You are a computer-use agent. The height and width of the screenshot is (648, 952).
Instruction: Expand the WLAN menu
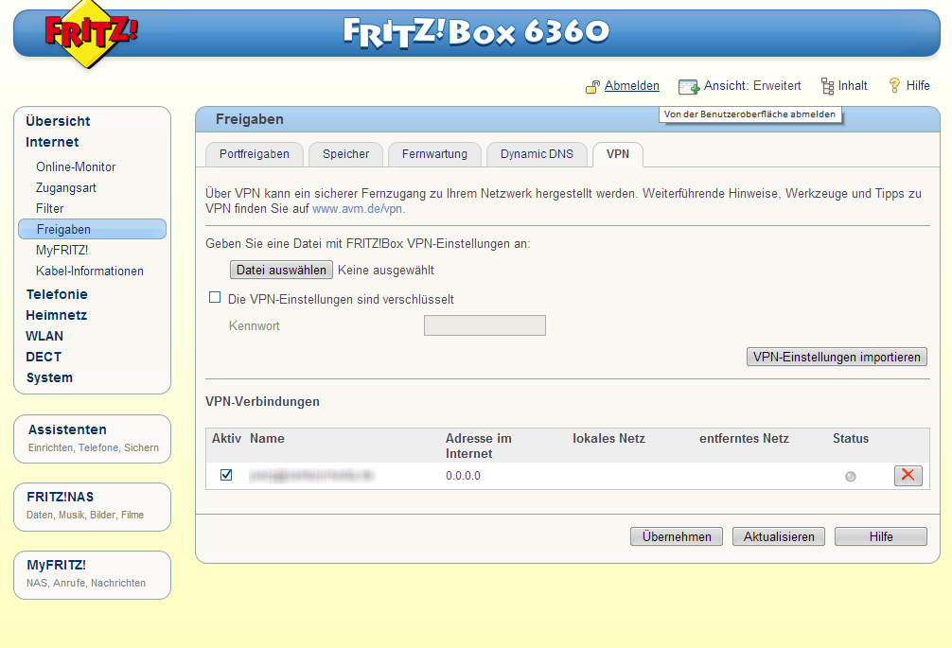pyautogui.click(x=44, y=336)
